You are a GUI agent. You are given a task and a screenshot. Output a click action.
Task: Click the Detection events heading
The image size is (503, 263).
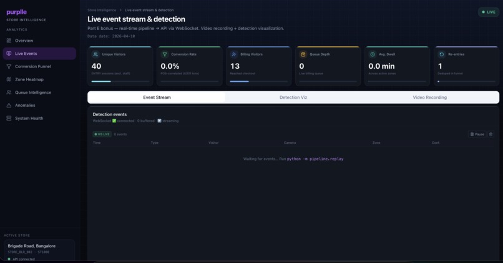pos(110,114)
